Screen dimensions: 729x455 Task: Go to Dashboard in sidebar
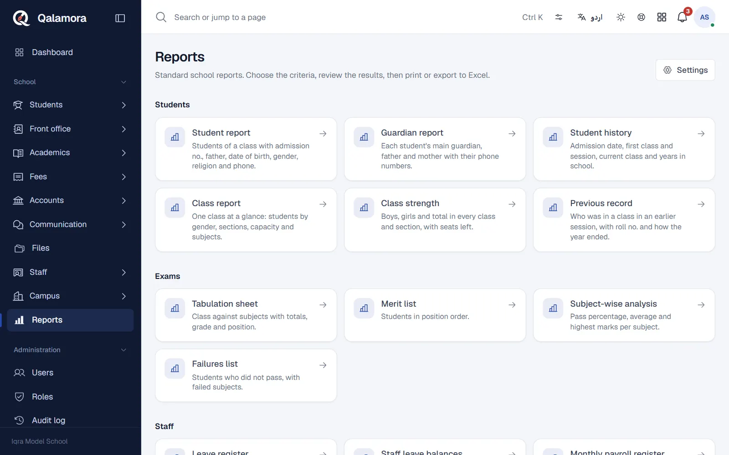(x=71, y=52)
